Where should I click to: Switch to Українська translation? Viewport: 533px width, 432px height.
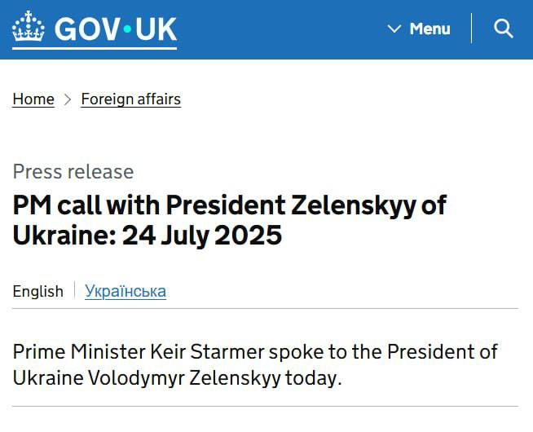126,291
